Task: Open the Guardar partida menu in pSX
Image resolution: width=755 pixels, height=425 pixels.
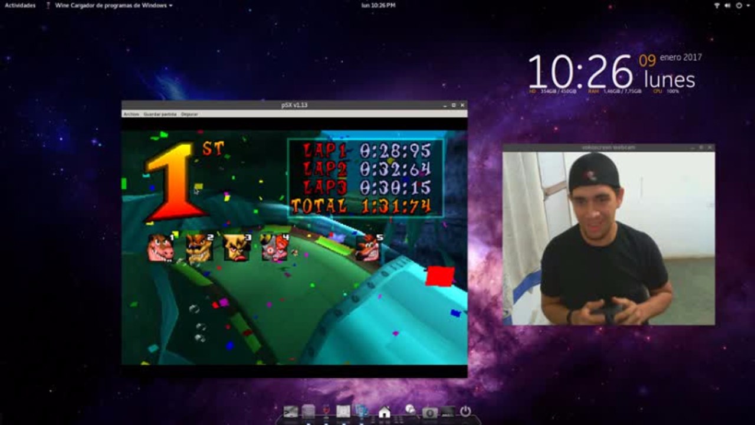Action: pyautogui.click(x=160, y=114)
